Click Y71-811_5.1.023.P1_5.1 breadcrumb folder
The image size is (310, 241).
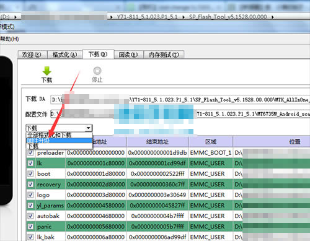[147, 17]
